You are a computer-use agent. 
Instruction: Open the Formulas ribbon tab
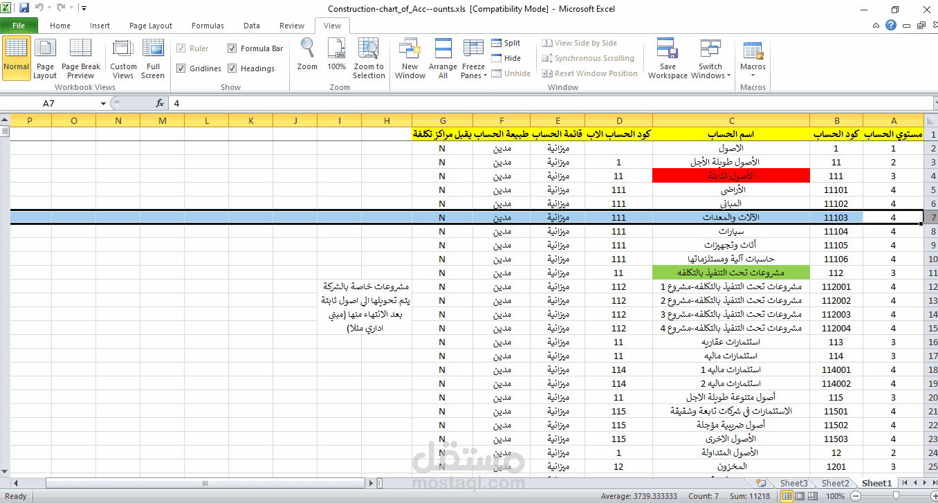click(208, 26)
